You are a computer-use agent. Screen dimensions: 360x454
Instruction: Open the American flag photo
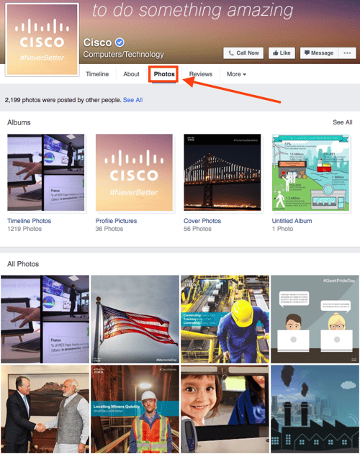coord(135,319)
